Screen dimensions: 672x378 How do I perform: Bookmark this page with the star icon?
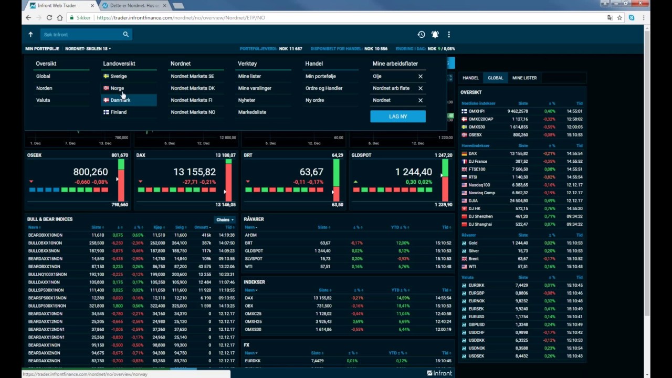coord(619,17)
